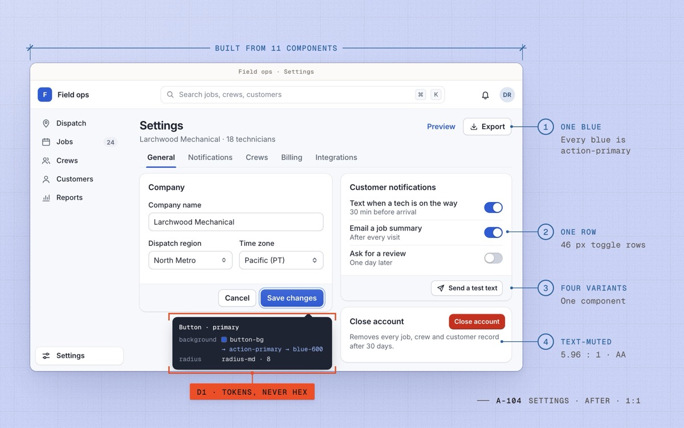Open the DR user avatar menu
The height and width of the screenshot is (428, 684).
(507, 95)
